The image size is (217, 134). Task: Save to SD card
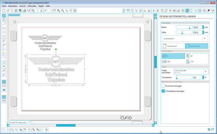tap(20, 11)
